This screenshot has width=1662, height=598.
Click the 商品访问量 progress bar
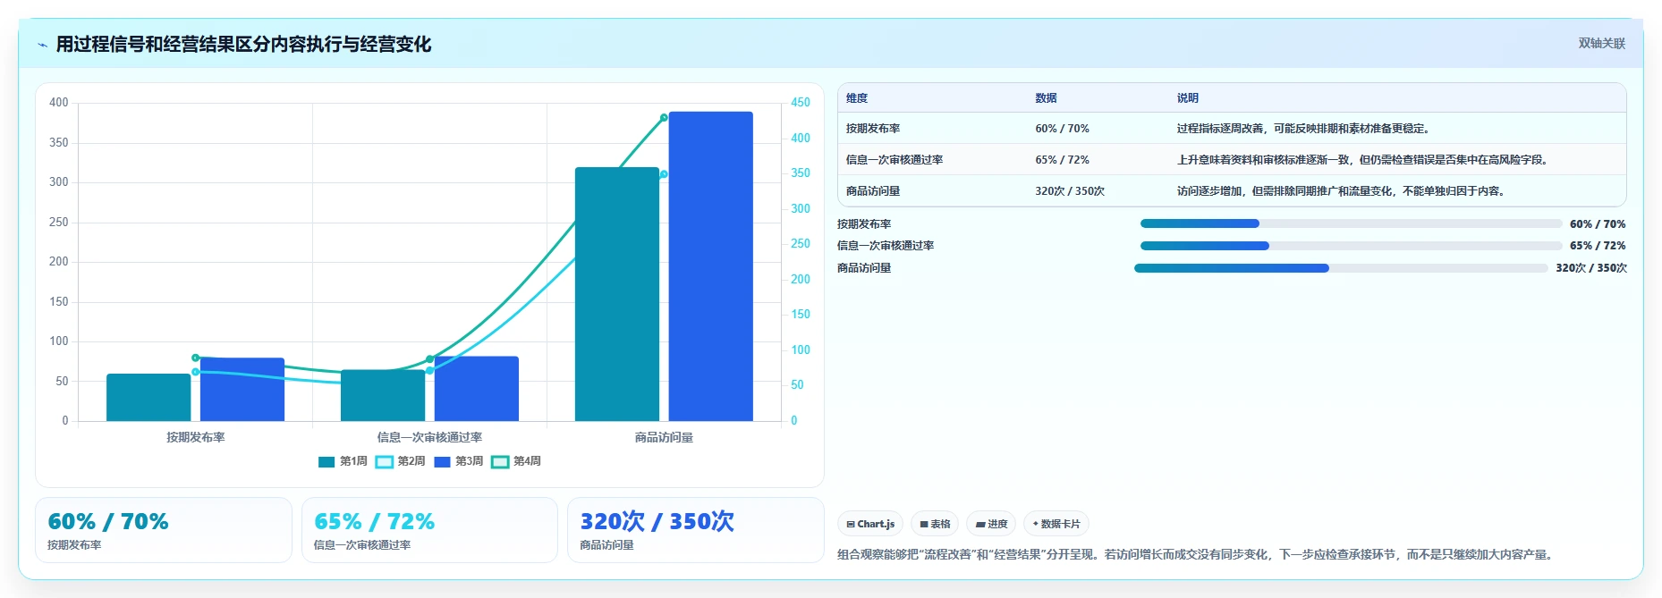(x=1341, y=268)
